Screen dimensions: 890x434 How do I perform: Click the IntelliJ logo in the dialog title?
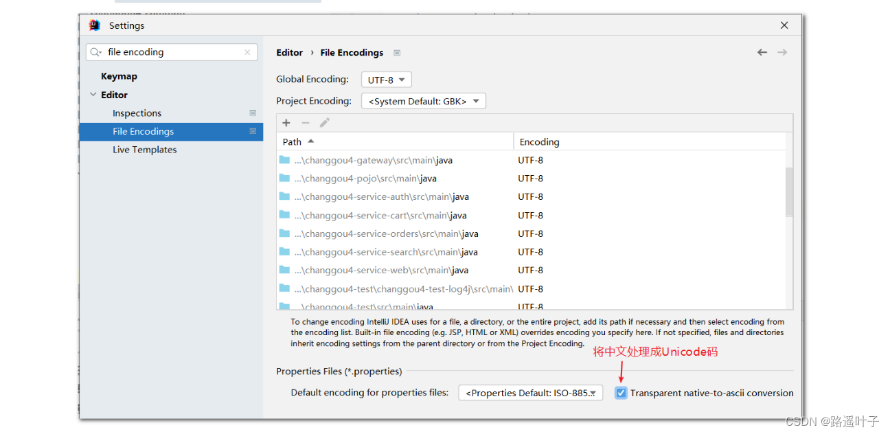tap(95, 25)
